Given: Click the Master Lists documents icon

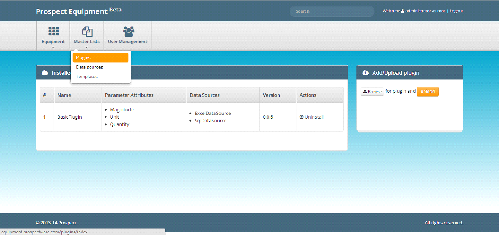Looking at the screenshot, I should [x=87, y=32].
